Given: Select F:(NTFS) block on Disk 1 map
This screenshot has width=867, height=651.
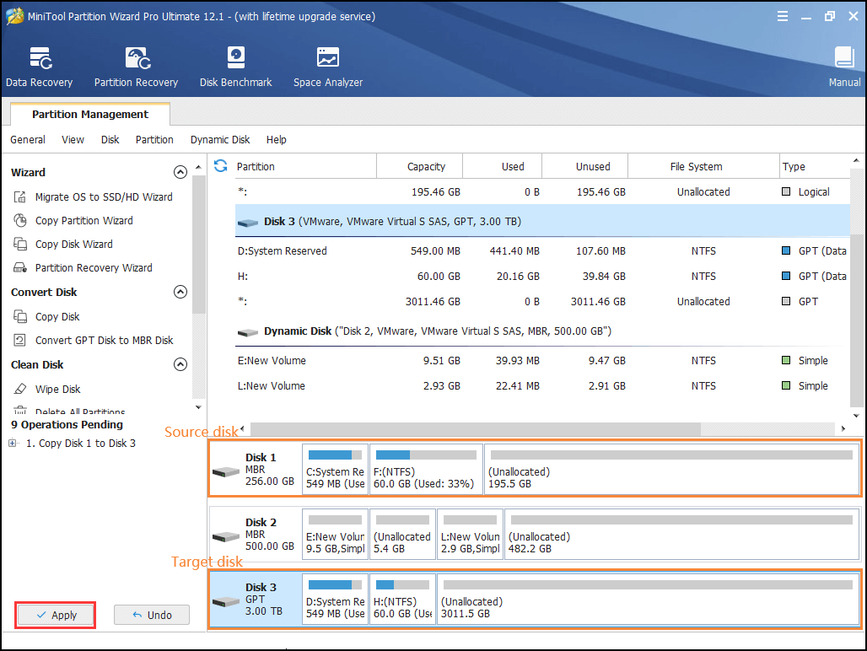Looking at the screenshot, I should tap(426, 469).
